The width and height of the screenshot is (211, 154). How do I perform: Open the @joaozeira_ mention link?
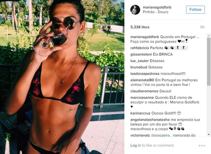(161, 135)
